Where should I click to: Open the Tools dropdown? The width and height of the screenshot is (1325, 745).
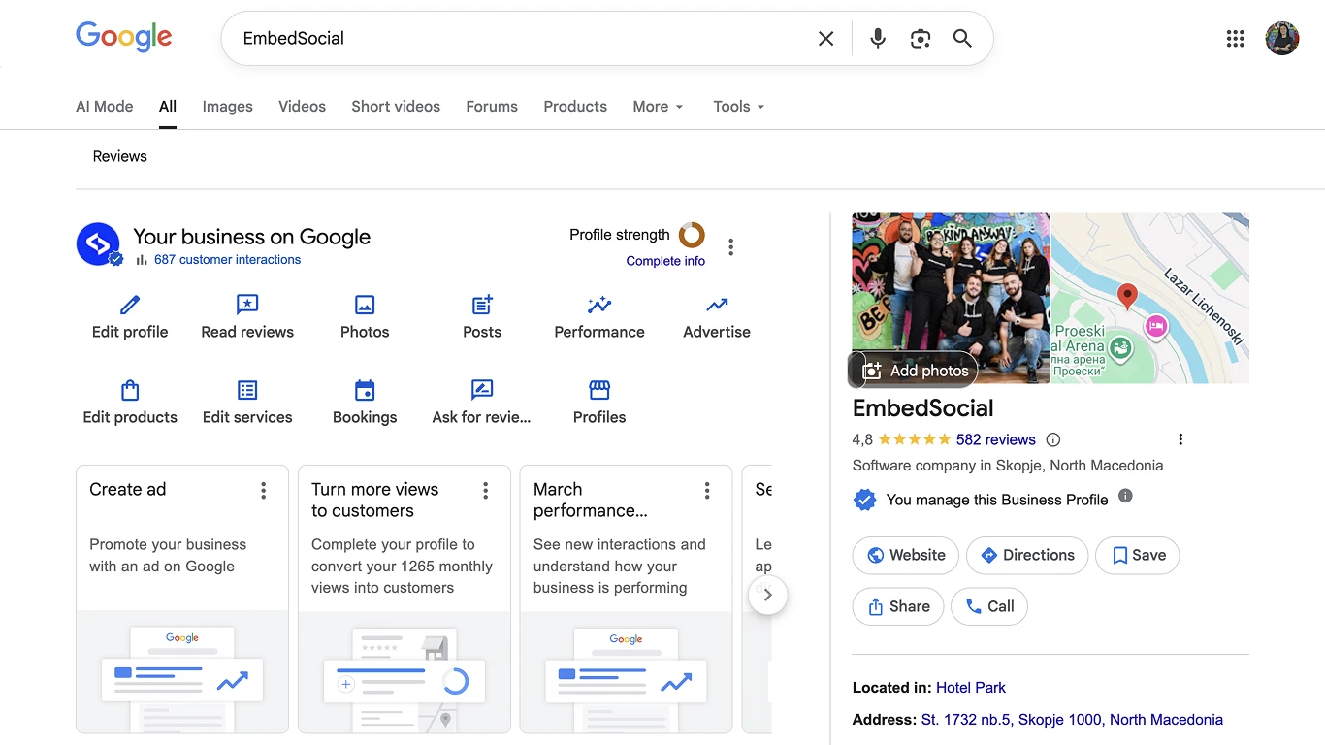tap(738, 107)
